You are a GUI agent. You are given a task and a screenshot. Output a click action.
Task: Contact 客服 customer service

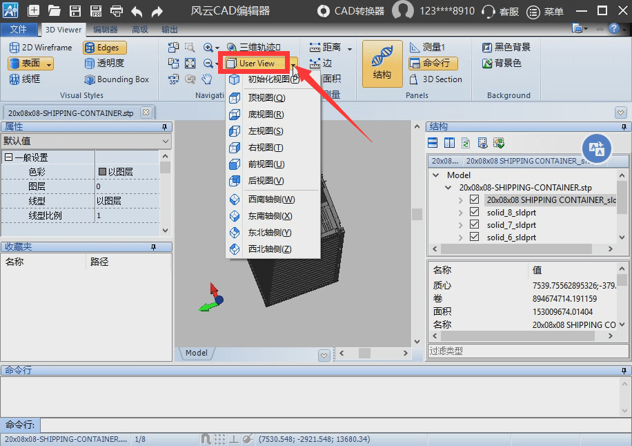click(500, 11)
